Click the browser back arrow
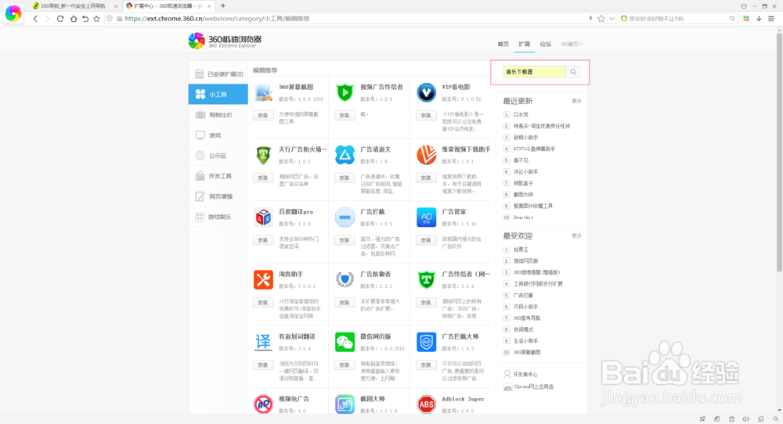Image resolution: width=783 pixels, height=424 pixels. pos(35,19)
